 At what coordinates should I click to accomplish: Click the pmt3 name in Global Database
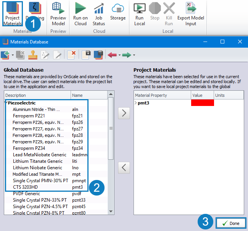(x=77, y=187)
